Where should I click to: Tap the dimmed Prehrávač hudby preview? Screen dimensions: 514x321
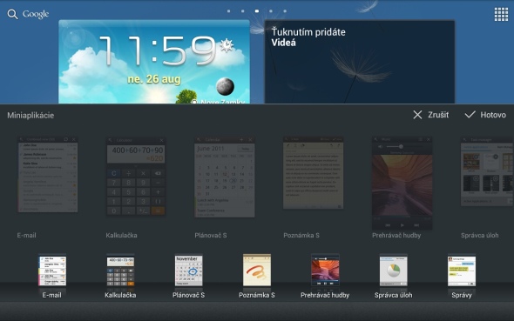402,183
